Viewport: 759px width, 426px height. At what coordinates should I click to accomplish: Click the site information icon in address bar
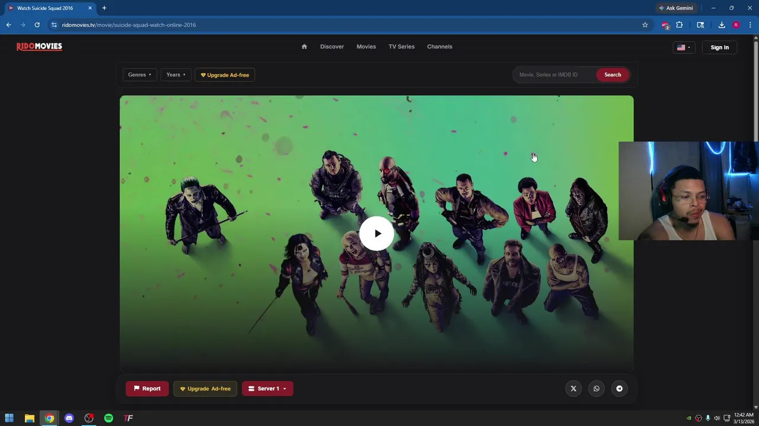(x=54, y=25)
